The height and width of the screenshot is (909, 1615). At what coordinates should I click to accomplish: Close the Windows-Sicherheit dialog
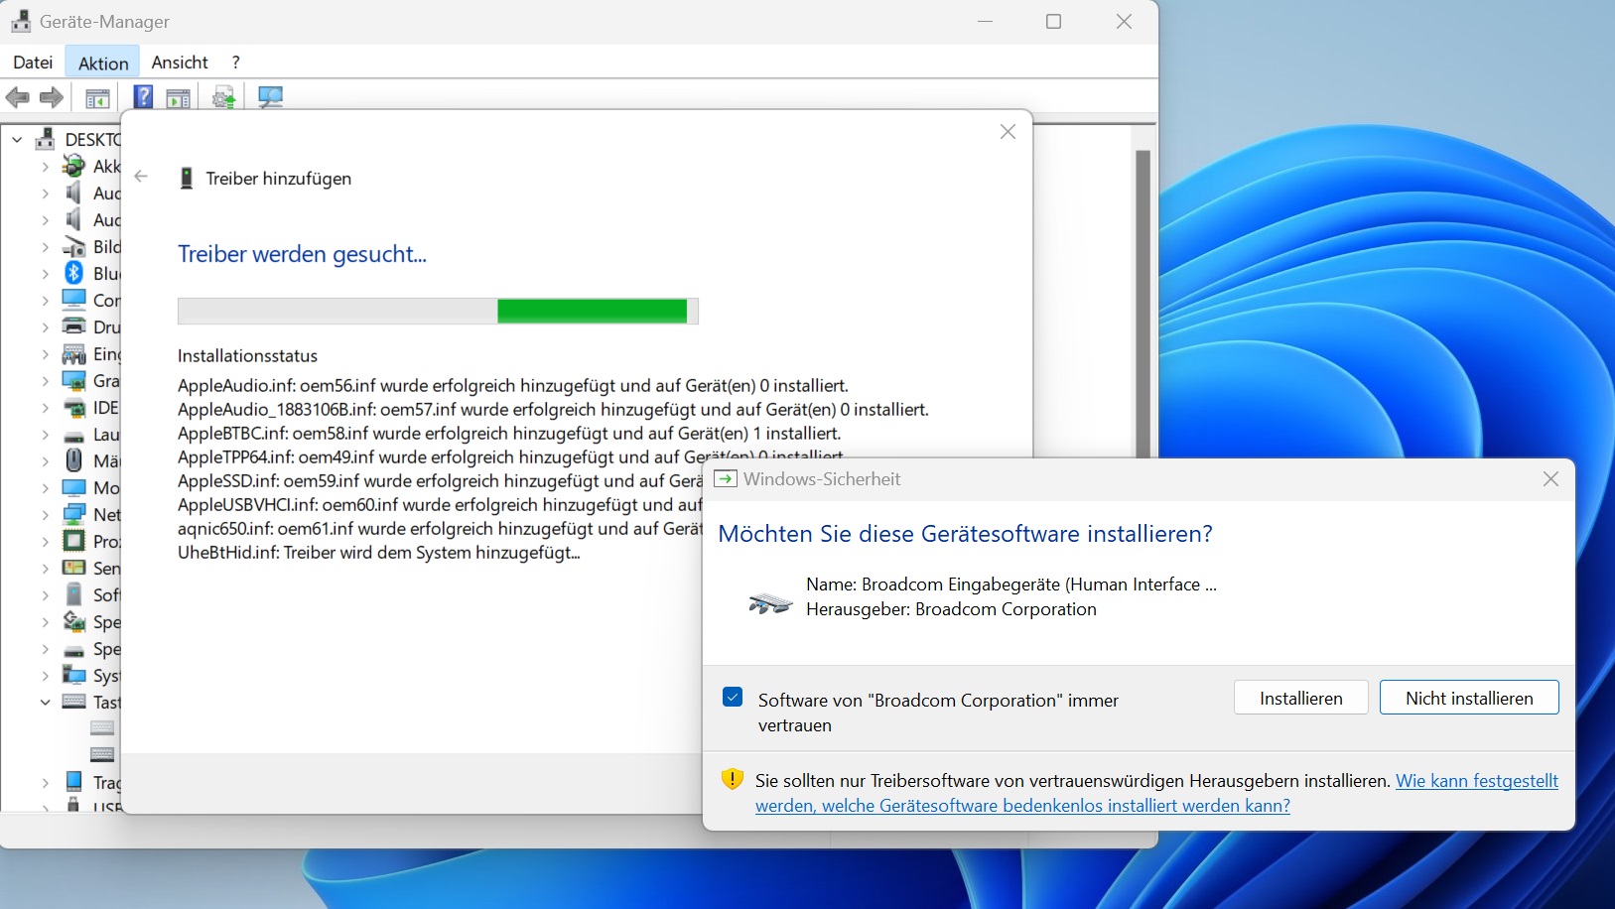point(1550,479)
